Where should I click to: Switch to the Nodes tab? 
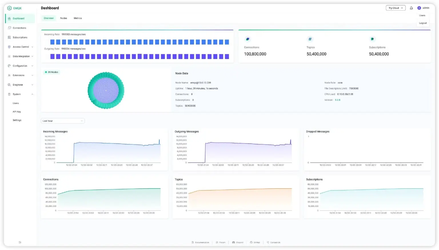(x=63, y=18)
